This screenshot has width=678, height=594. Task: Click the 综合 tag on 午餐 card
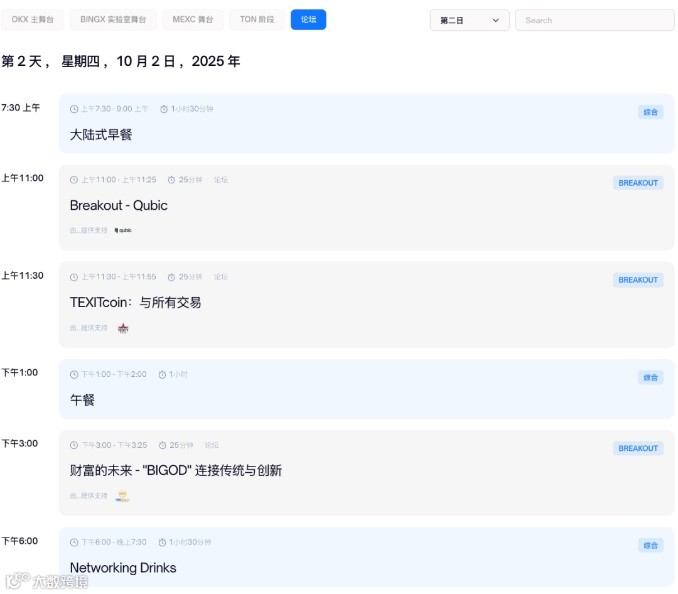650,377
